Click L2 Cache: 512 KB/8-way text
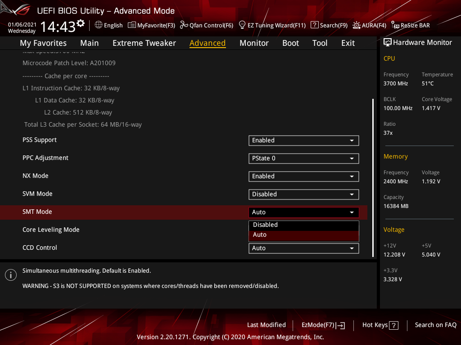Viewport: 461px width, 345px height. pyautogui.click(x=78, y=112)
